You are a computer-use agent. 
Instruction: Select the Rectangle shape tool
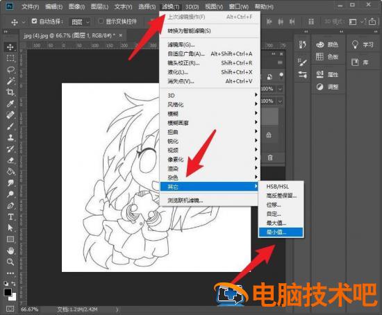point(10,239)
